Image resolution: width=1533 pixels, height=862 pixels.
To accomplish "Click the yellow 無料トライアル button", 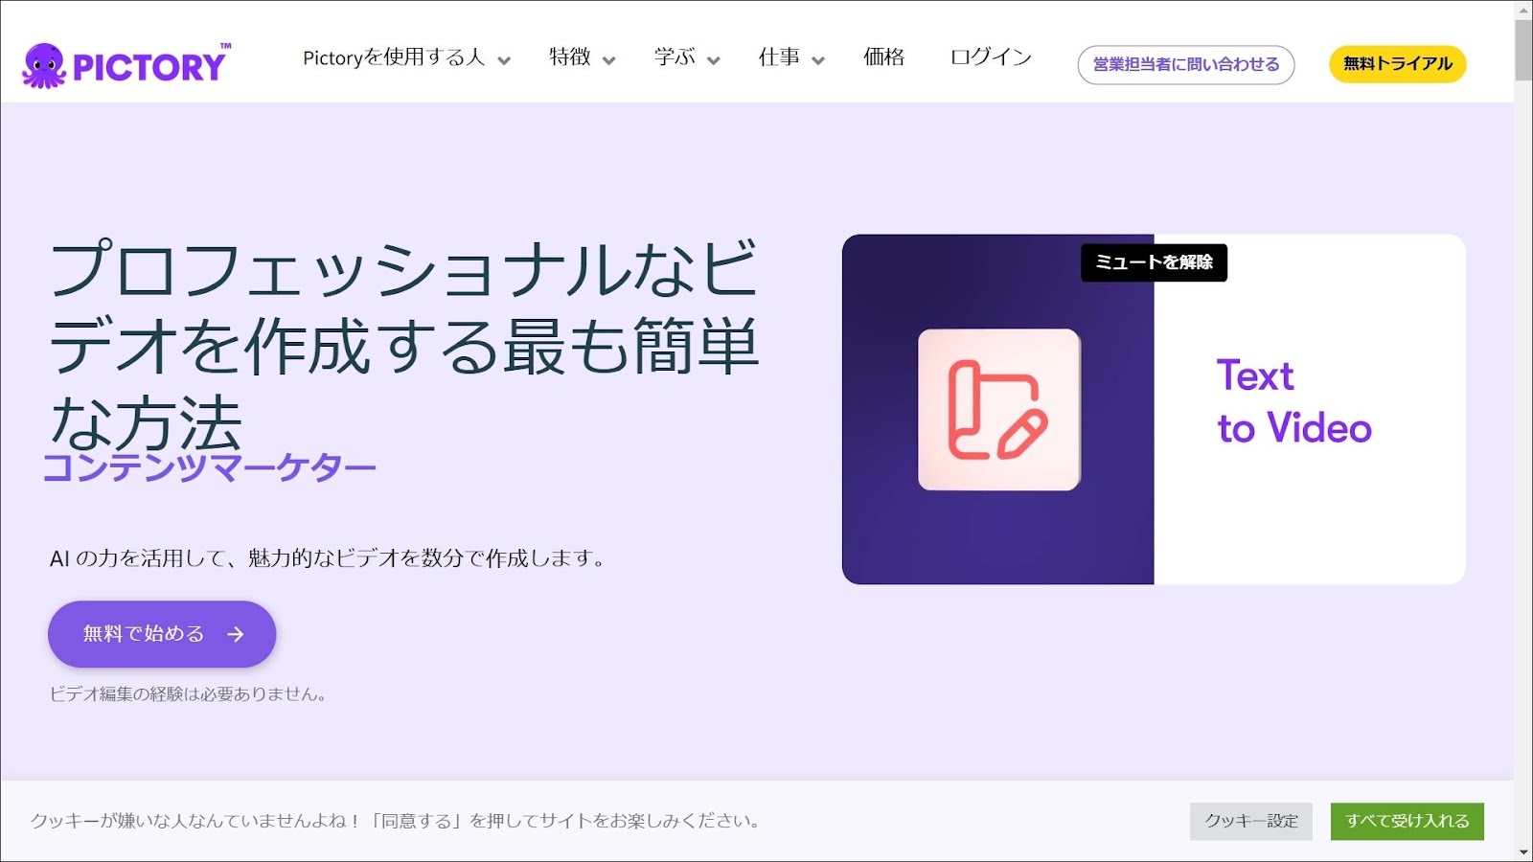I will coord(1398,64).
